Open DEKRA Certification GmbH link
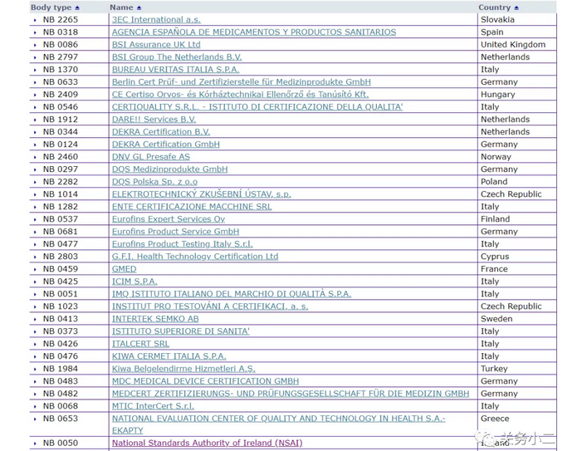The width and height of the screenshot is (582, 451). click(x=166, y=145)
